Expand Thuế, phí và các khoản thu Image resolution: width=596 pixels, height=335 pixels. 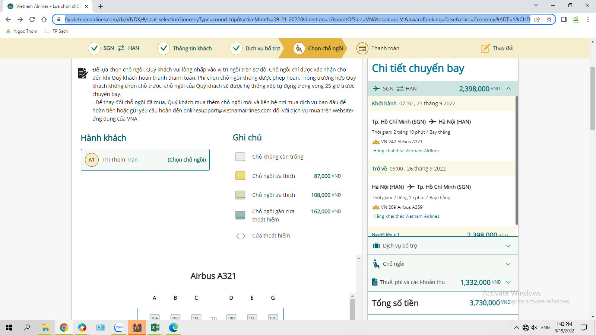tap(443, 282)
